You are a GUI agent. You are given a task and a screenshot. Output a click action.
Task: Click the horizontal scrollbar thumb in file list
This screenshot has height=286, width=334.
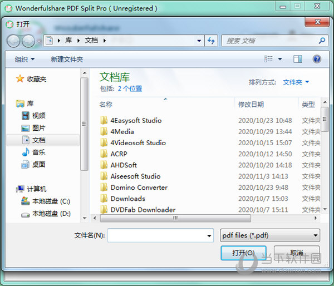pos(175,218)
